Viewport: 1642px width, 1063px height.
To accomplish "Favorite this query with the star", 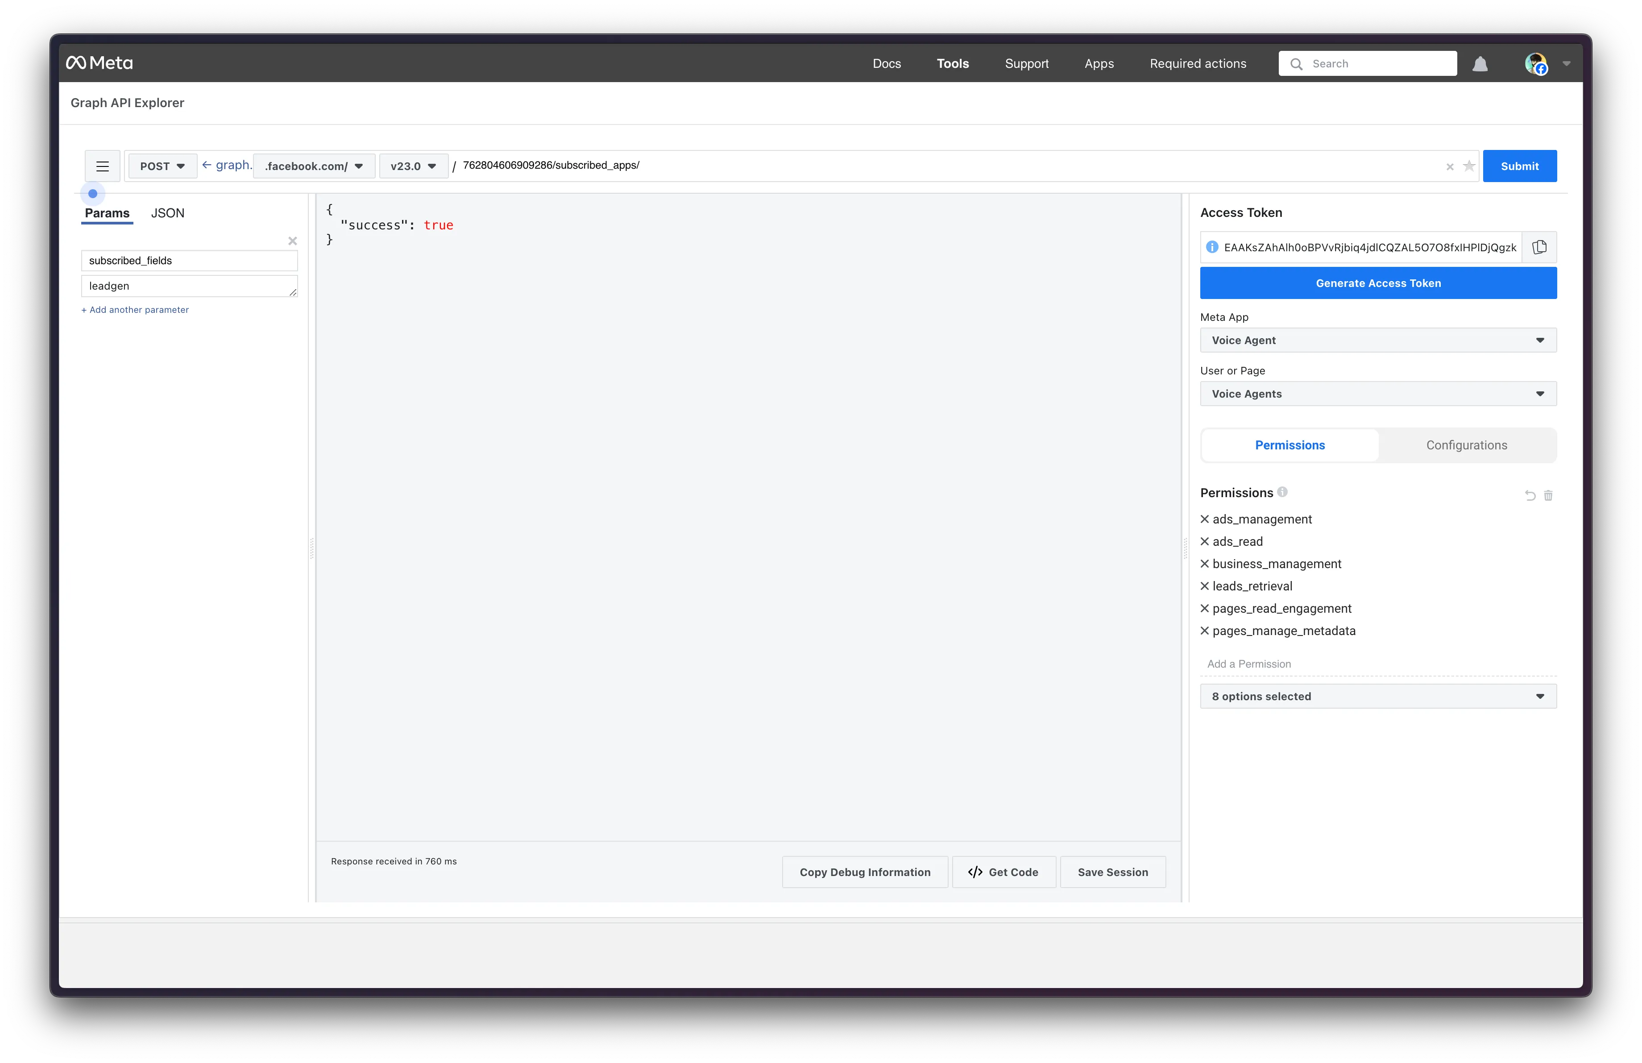I will [1469, 166].
